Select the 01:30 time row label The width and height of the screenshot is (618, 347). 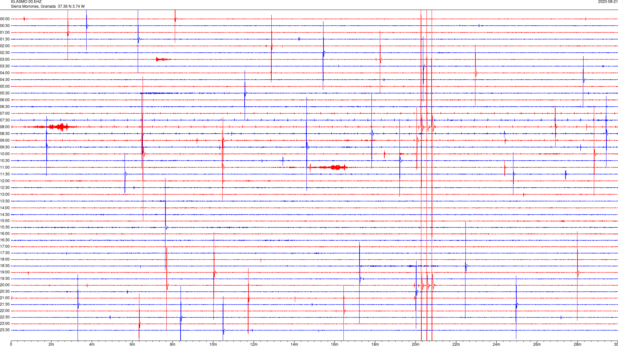[5, 39]
